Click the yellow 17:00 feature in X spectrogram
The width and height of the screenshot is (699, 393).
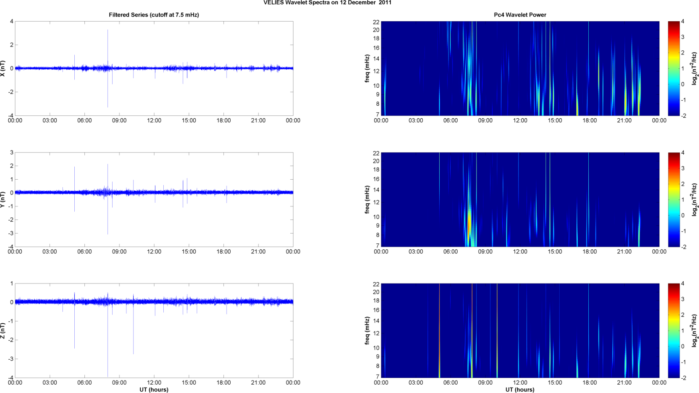(x=577, y=107)
